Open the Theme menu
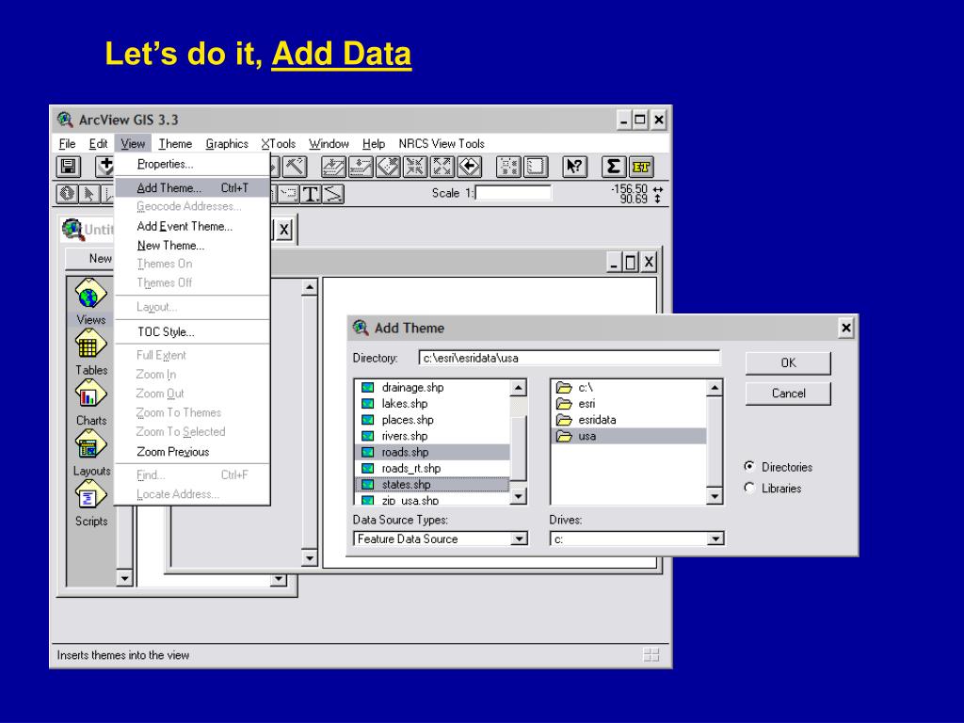The image size is (964, 723). (x=175, y=143)
